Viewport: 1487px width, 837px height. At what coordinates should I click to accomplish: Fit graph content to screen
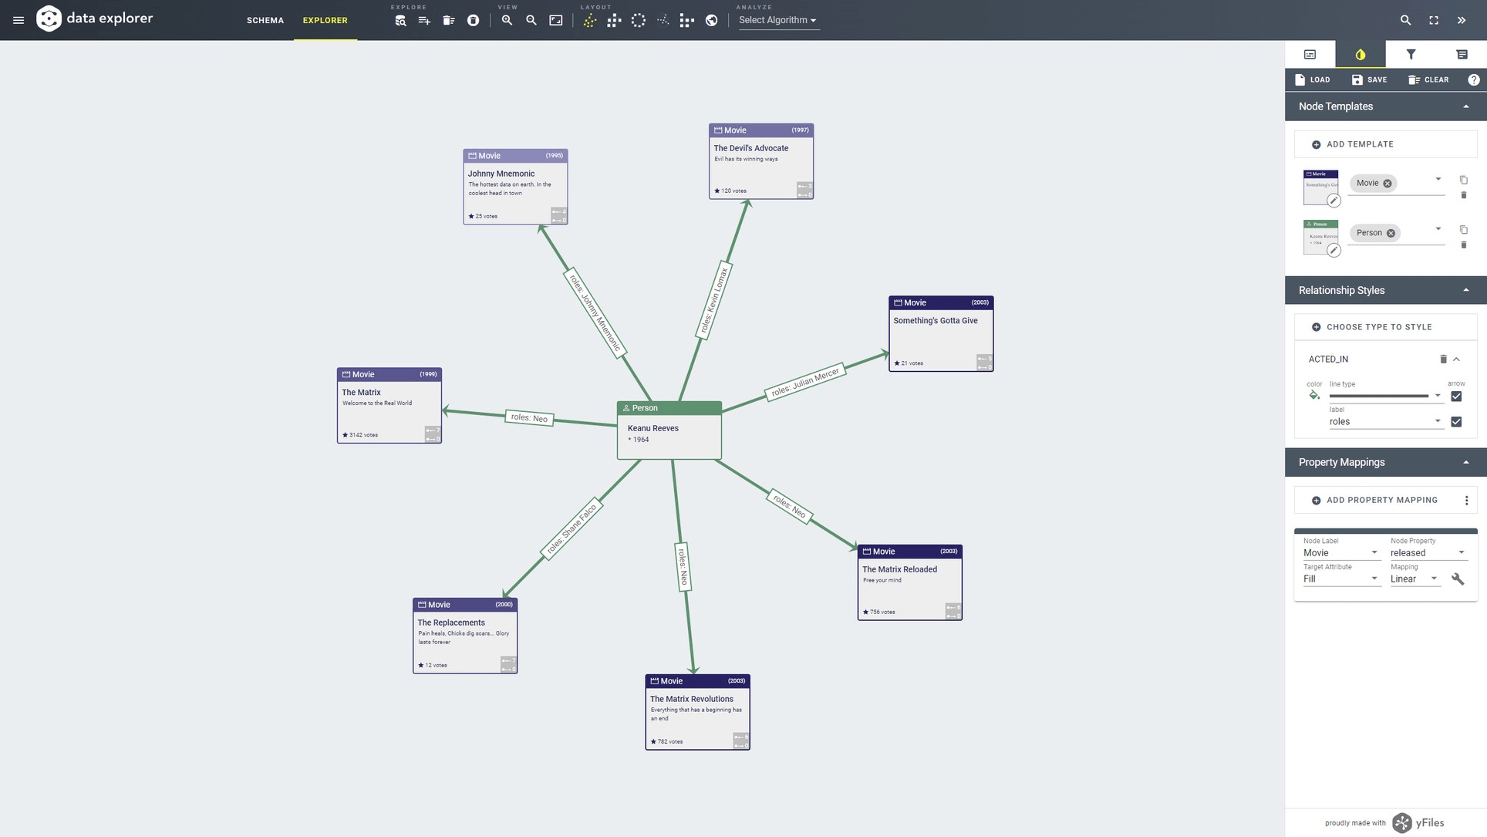556,21
